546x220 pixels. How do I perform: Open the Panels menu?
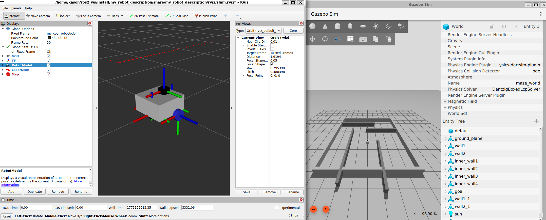click(16, 8)
